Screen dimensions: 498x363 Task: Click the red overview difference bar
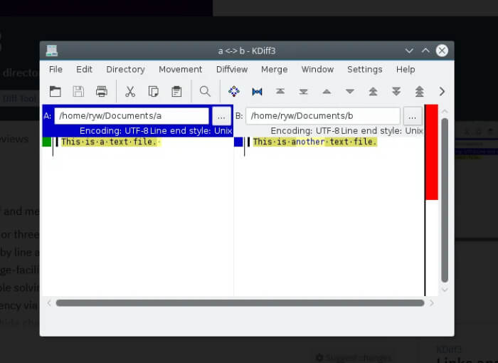point(432,152)
